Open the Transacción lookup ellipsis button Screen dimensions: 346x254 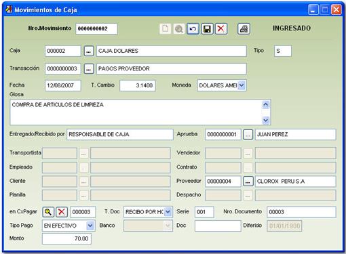[x=89, y=68]
